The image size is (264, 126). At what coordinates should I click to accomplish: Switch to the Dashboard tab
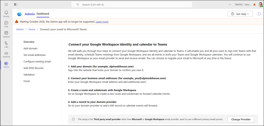pyautogui.click(x=43, y=14)
